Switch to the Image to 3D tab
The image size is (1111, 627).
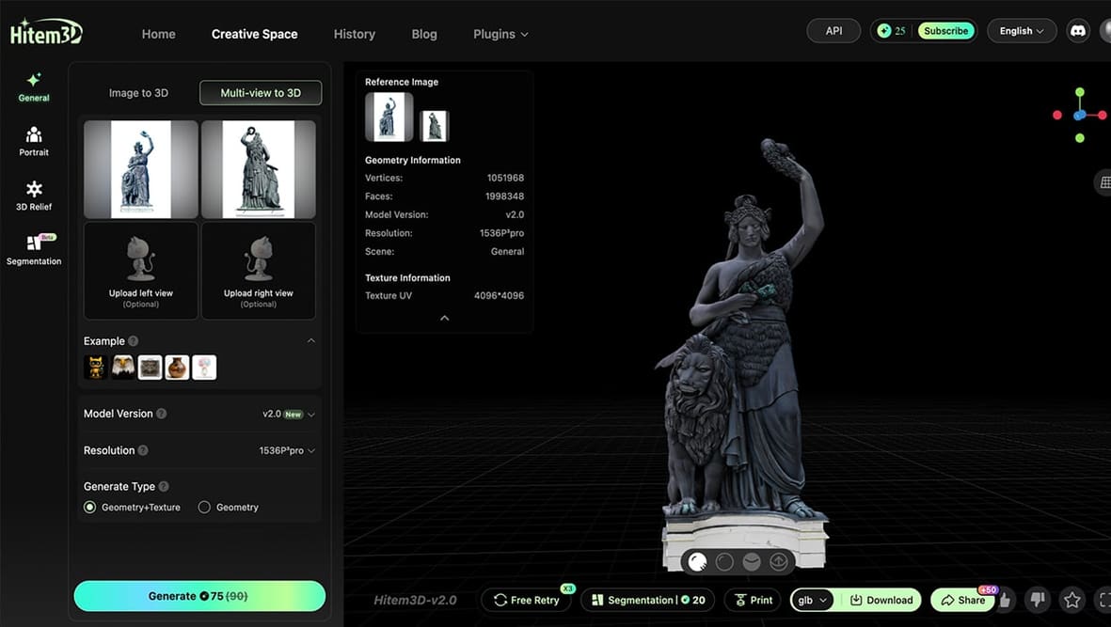tap(139, 92)
